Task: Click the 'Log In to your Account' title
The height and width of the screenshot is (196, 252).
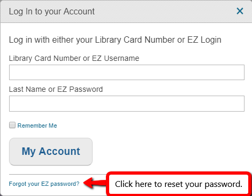Action: 52,11
